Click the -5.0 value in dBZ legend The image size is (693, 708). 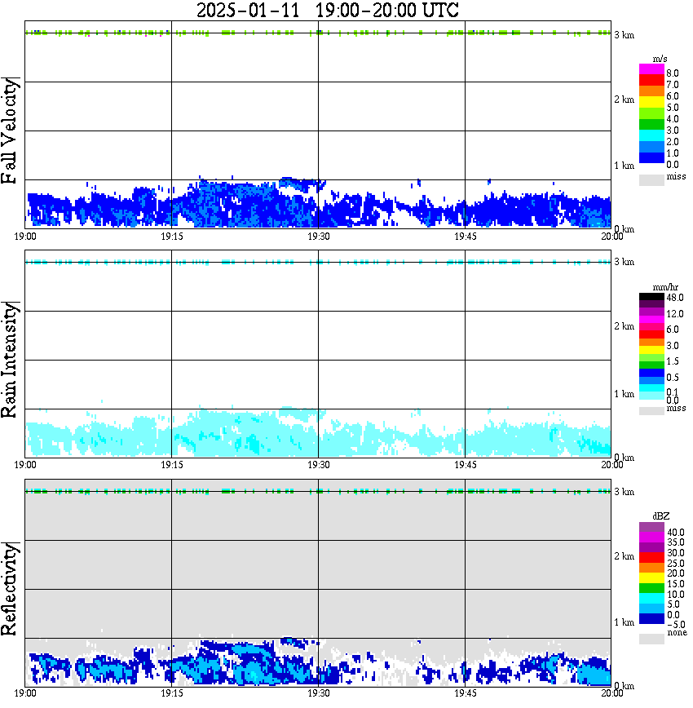[x=675, y=625]
